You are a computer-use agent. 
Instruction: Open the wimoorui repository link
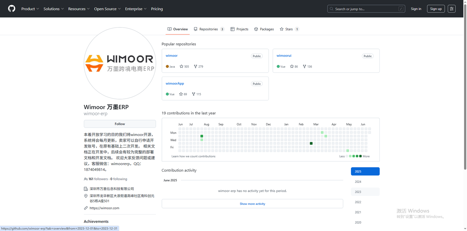tap(284, 56)
